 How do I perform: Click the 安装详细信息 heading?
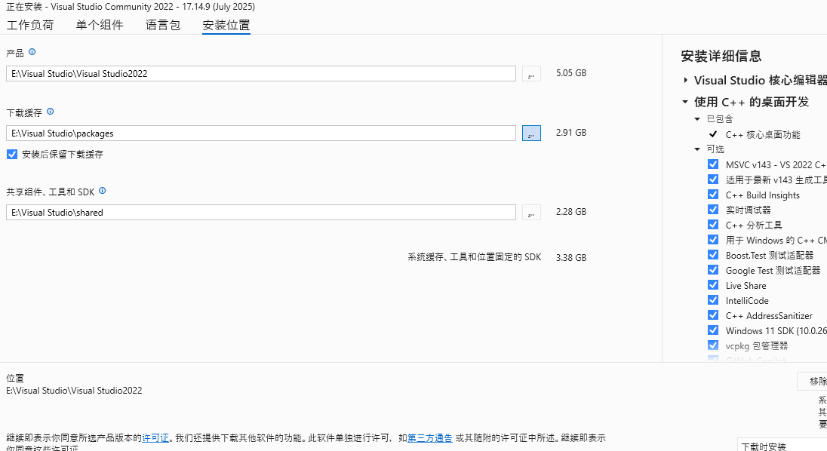click(x=721, y=56)
